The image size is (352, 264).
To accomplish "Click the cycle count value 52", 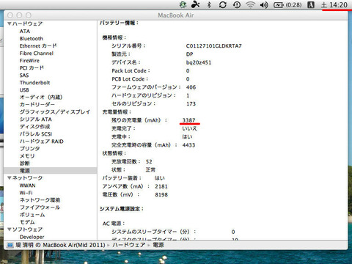I will [149, 161].
